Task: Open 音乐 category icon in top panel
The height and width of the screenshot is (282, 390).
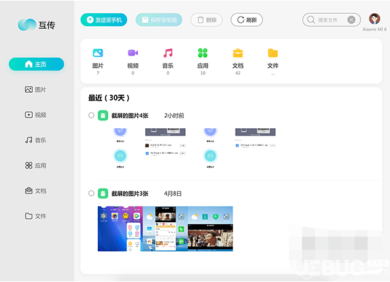Action: click(x=168, y=53)
